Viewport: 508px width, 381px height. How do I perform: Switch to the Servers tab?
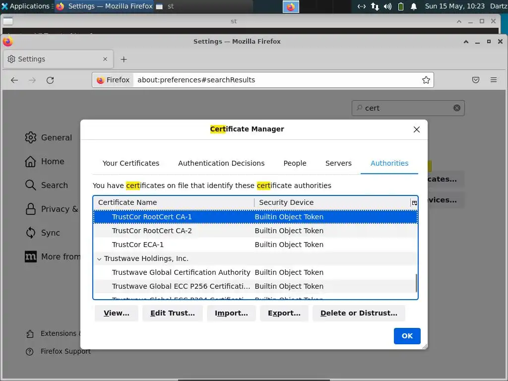[338, 163]
